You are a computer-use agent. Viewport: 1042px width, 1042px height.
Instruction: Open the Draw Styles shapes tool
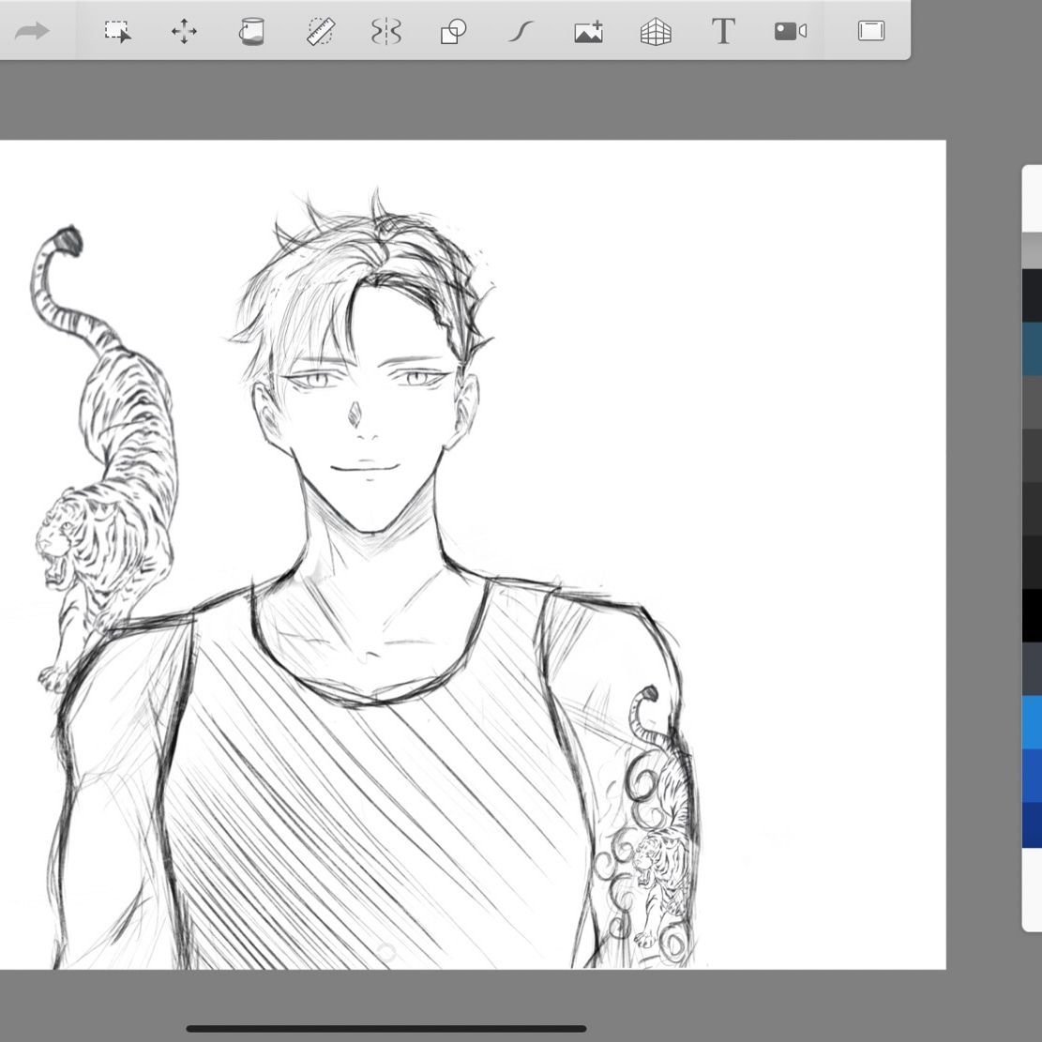[x=454, y=31]
